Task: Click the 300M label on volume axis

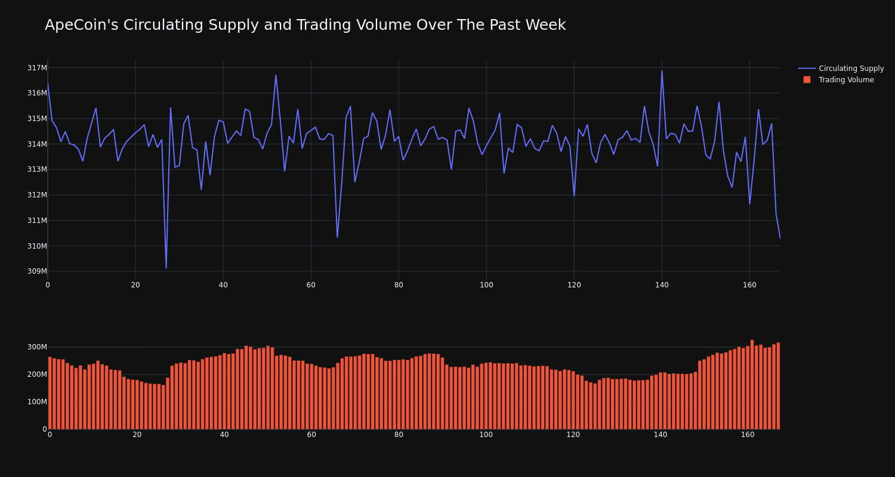Action: click(37, 347)
